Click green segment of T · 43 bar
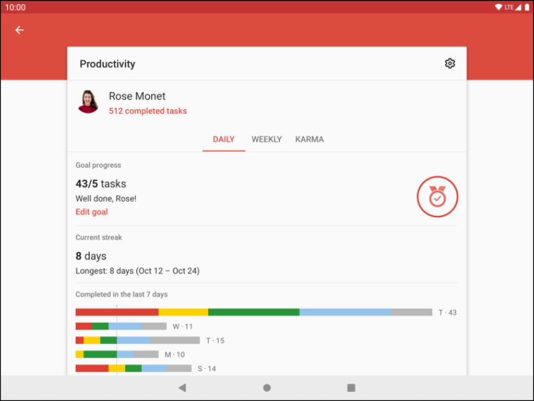The image size is (534, 401). [253, 312]
